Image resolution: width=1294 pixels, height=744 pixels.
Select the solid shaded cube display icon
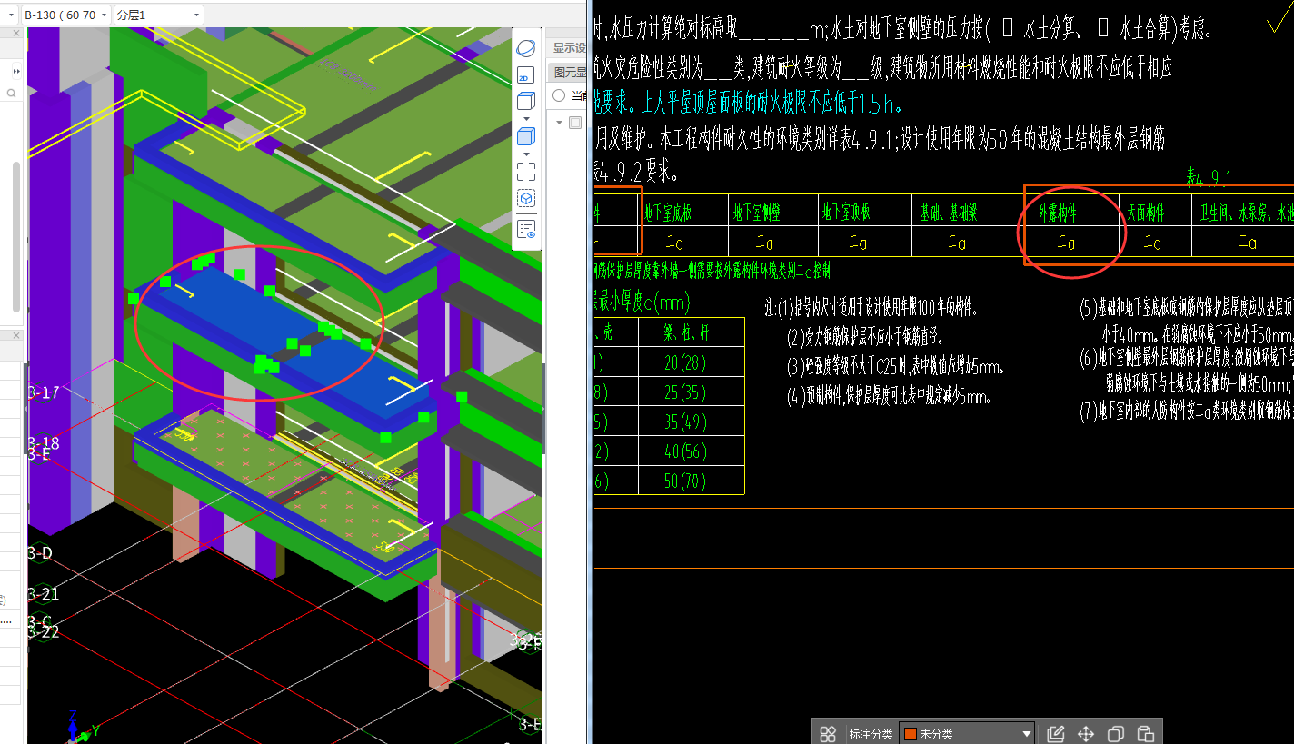[525, 137]
